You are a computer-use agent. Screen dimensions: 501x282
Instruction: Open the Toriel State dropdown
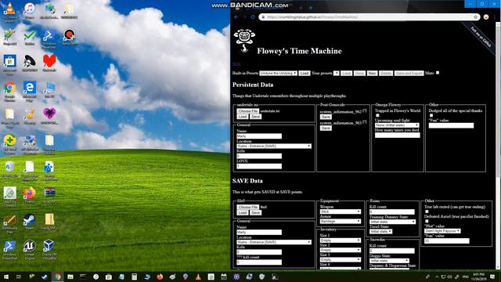click(x=381, y=231)
